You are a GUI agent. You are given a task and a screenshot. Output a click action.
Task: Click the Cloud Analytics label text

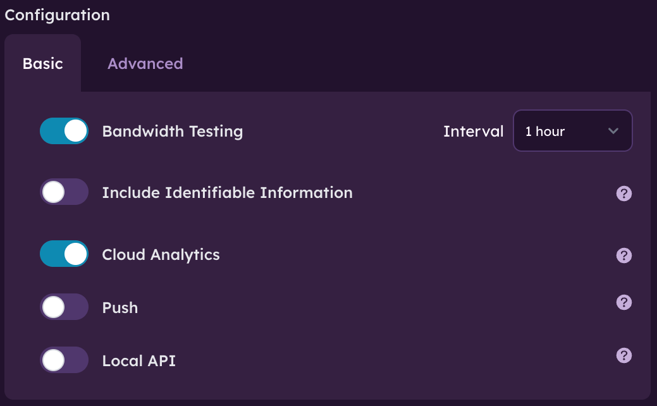point(161,255)
